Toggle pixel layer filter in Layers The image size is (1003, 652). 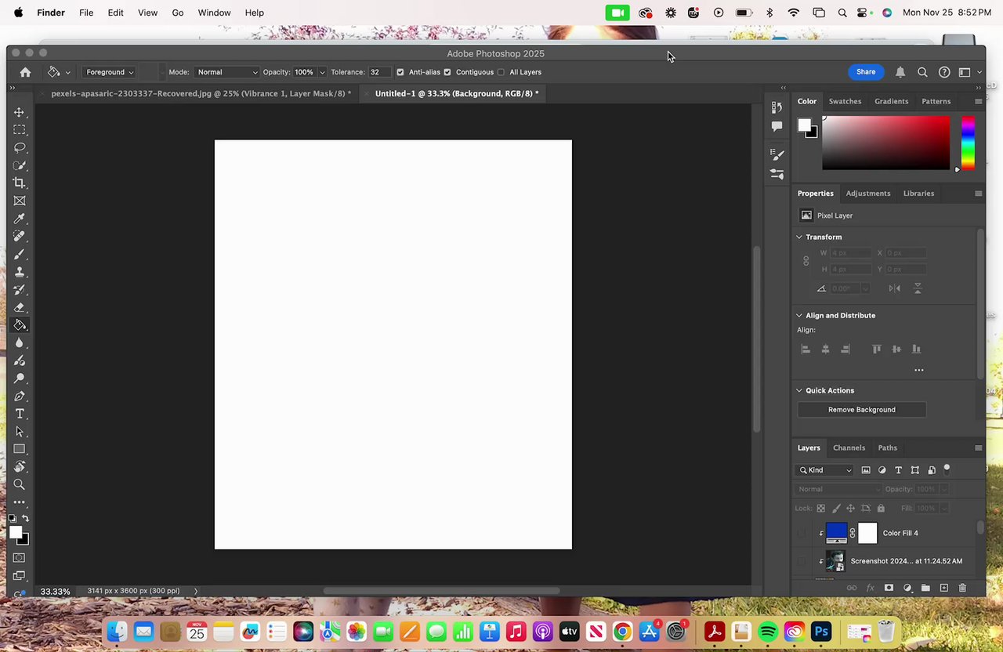point(866,470)
